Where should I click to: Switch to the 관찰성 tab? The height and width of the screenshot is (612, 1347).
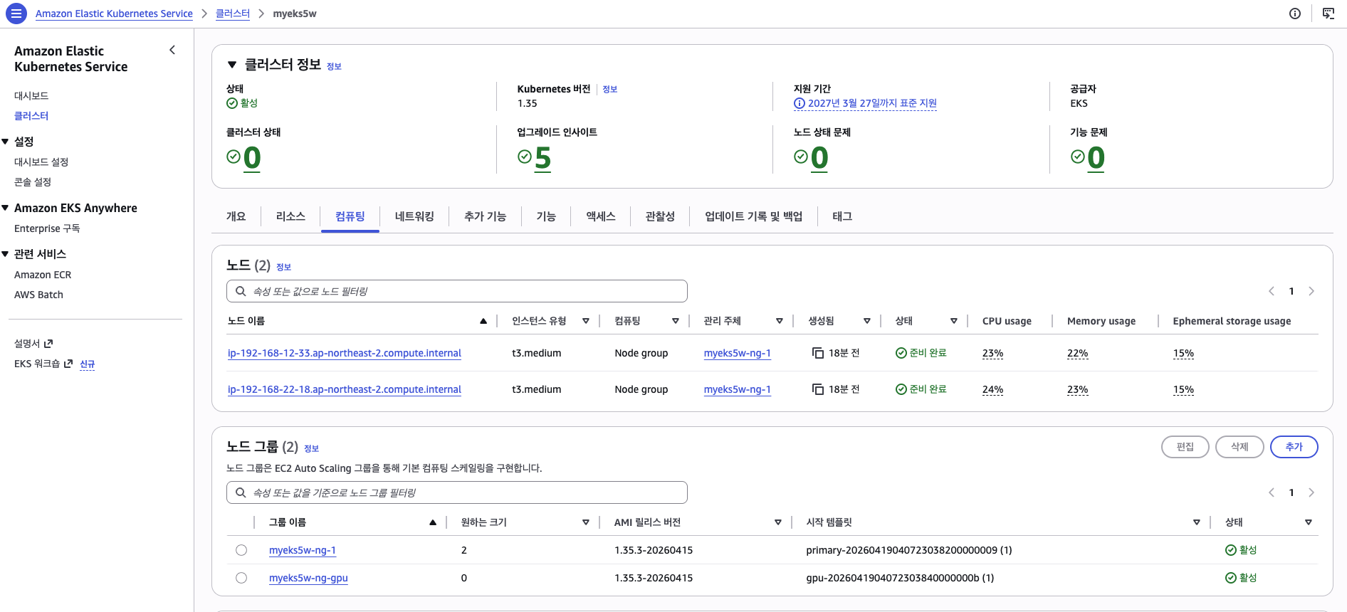[x=659, y=216]
